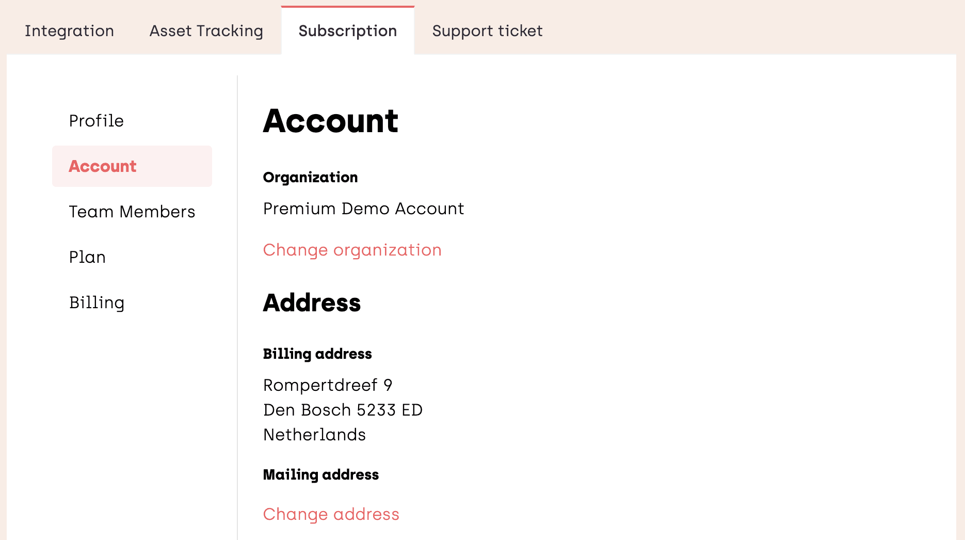Switch to the Asset Tracking tab

206,31
